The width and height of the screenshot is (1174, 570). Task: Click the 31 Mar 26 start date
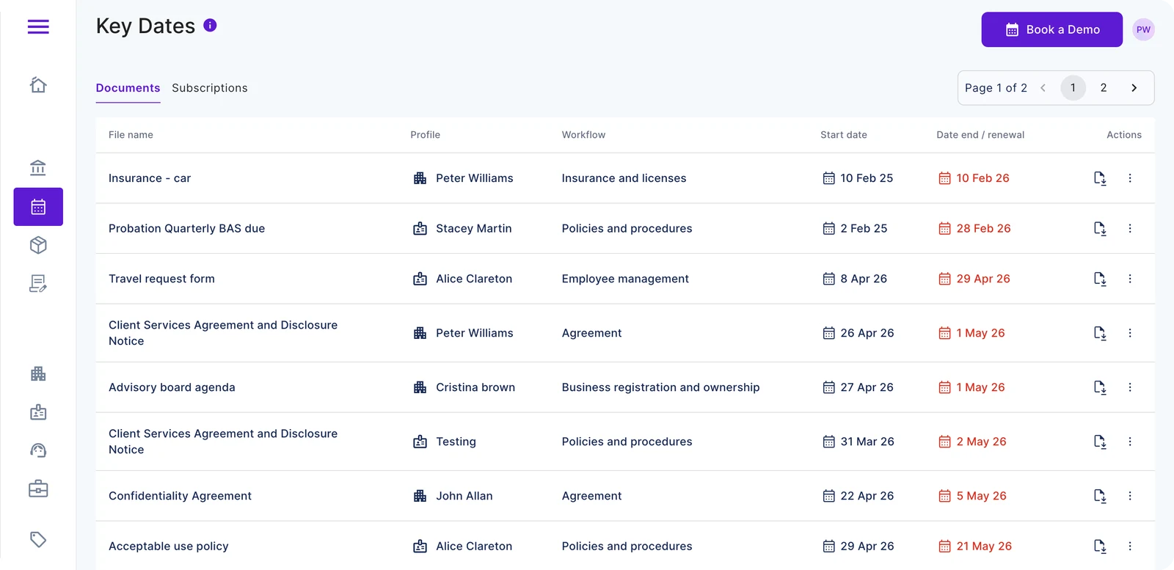[867, 442]
